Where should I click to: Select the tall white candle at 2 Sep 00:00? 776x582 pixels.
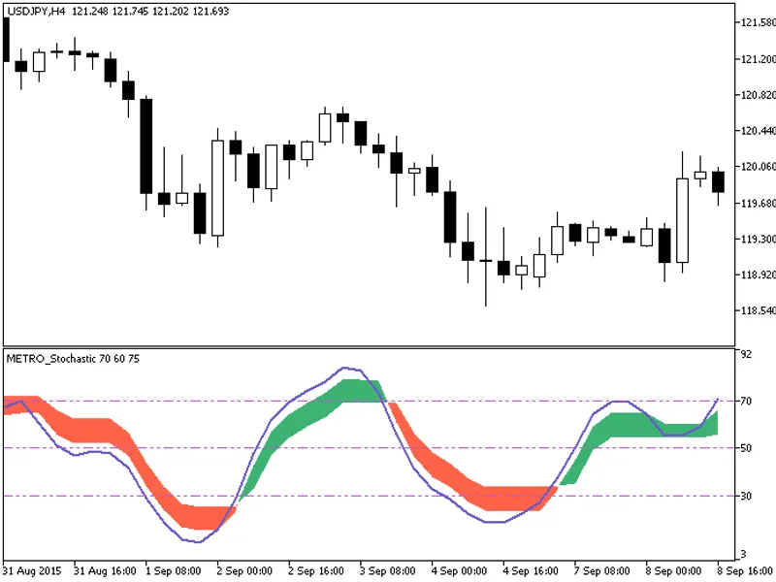point(217,188)
